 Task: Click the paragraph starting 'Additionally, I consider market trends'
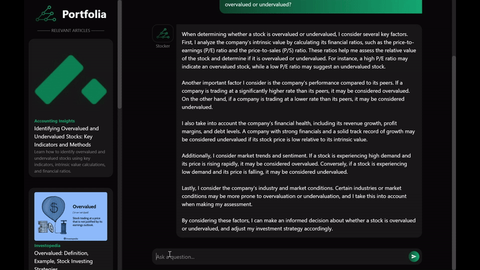tap(296, 164)
